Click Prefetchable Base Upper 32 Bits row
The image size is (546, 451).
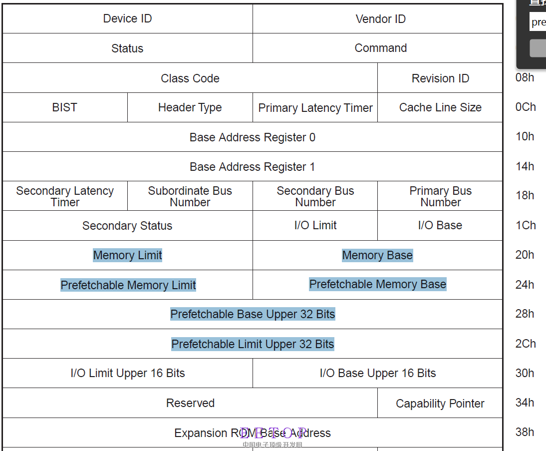coord(253,314)
